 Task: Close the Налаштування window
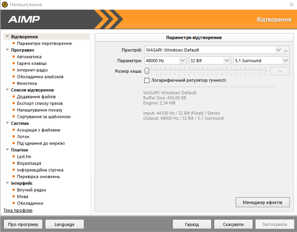point(291,4)
